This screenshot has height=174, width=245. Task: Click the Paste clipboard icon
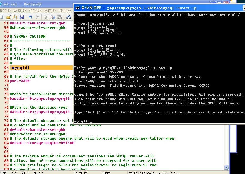coord(59,17)
